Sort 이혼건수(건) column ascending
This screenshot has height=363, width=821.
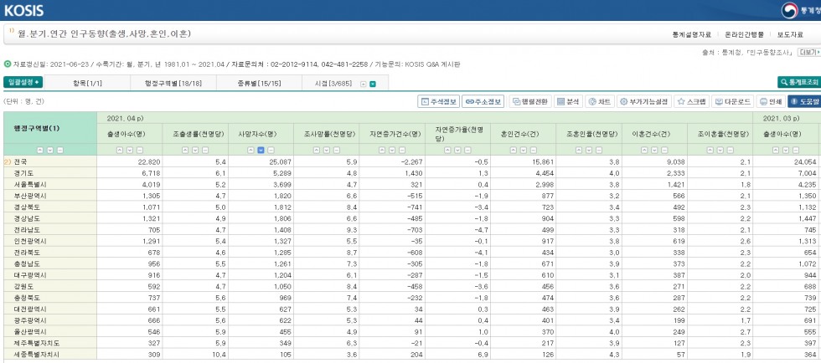pos(644,150)
